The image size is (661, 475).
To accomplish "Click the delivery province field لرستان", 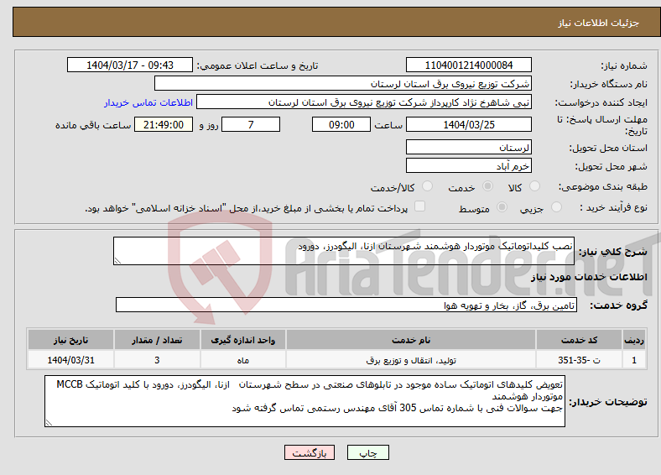I will 469,147.
